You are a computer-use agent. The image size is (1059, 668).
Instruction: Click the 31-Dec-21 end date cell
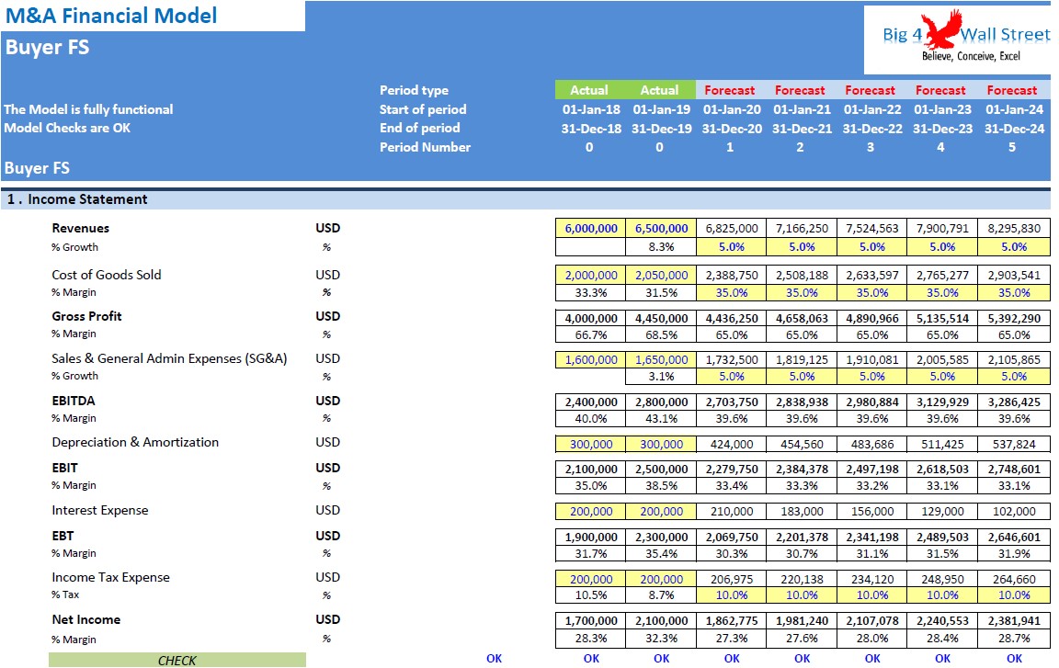[x=802, y=129]
